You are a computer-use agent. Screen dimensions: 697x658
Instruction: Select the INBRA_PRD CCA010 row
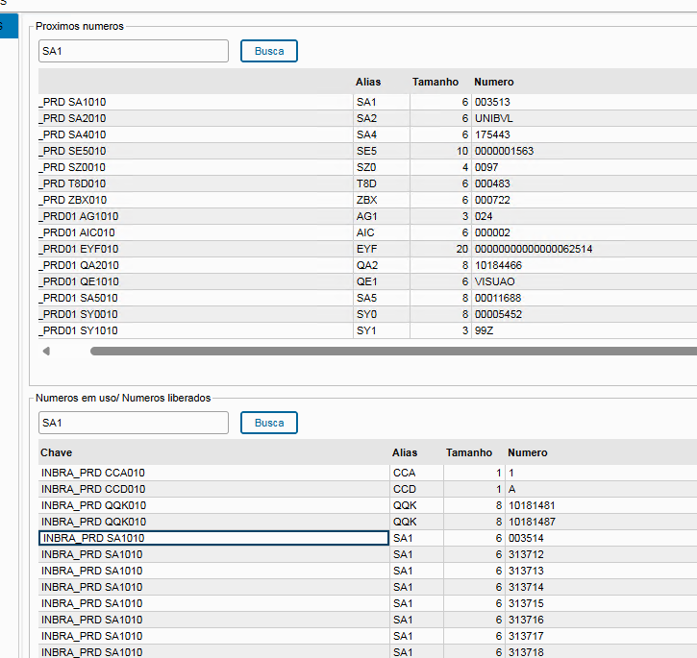tap(367, 473)
